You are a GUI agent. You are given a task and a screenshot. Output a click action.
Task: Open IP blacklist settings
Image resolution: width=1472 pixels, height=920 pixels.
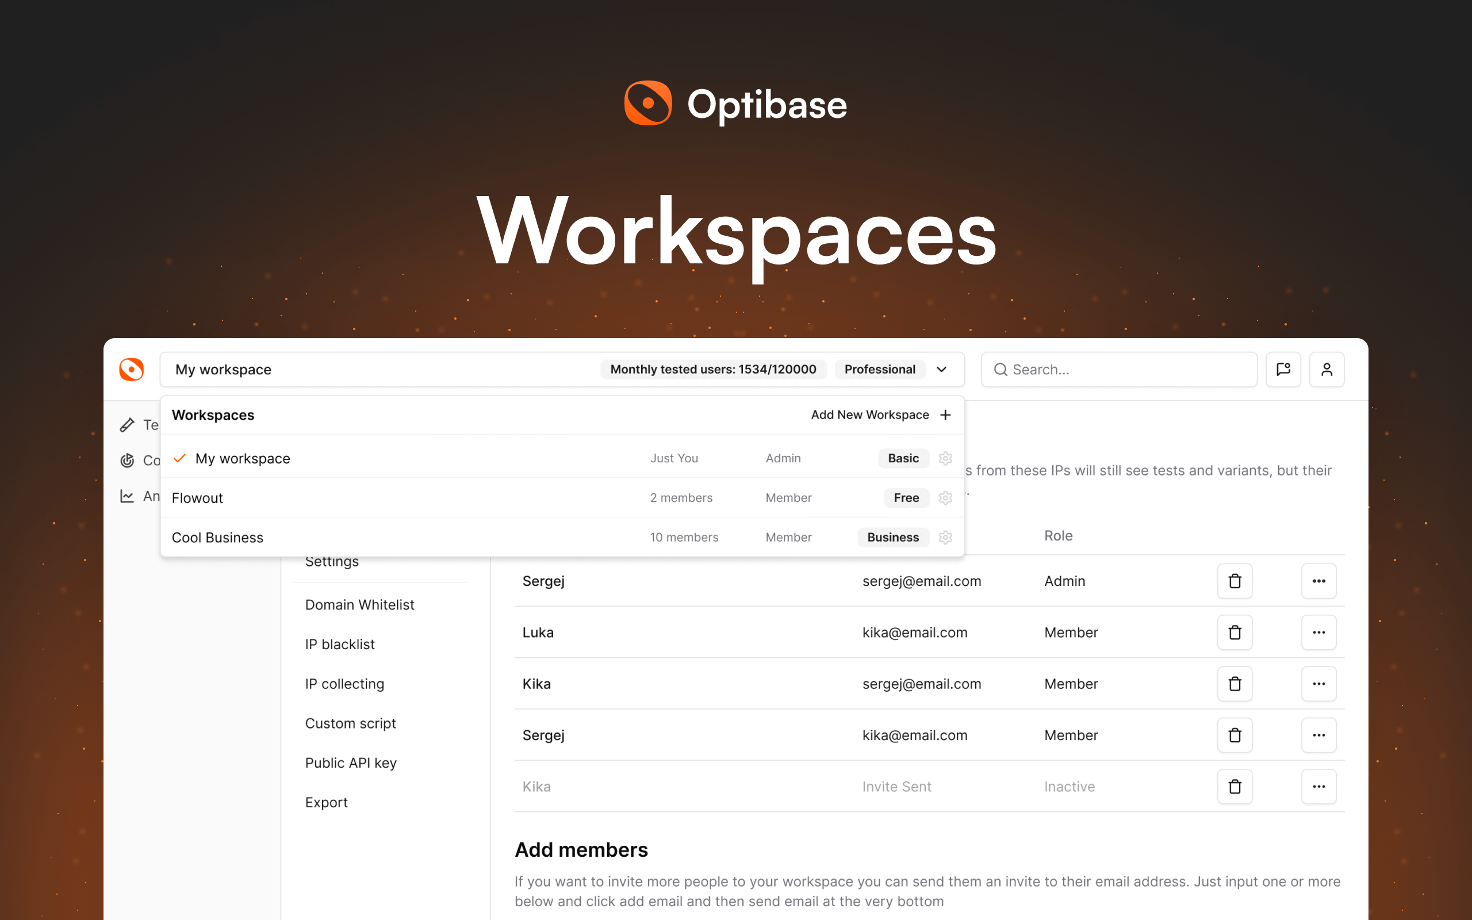click(x=339, y=645)
